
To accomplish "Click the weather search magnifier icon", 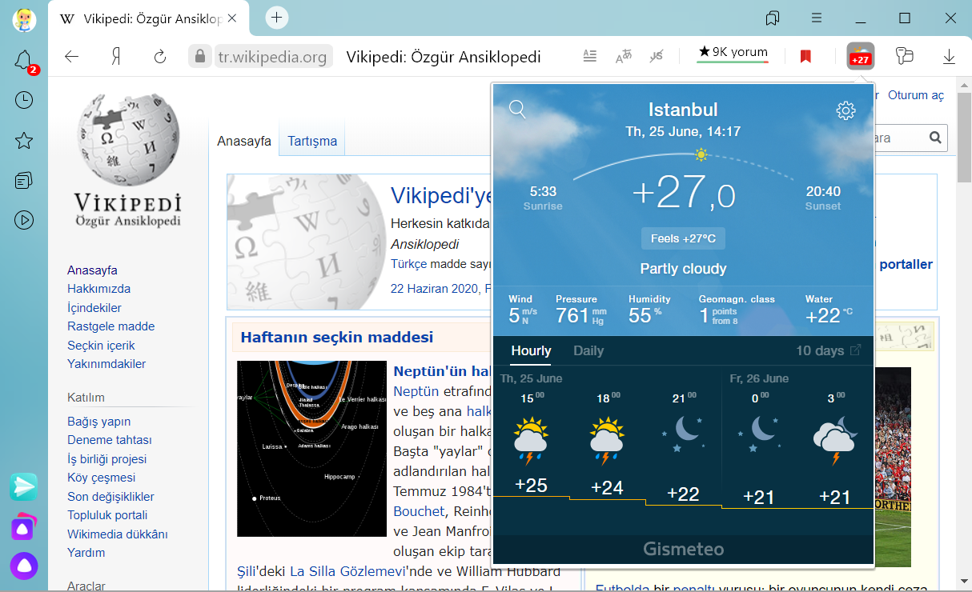I will 517,110.
